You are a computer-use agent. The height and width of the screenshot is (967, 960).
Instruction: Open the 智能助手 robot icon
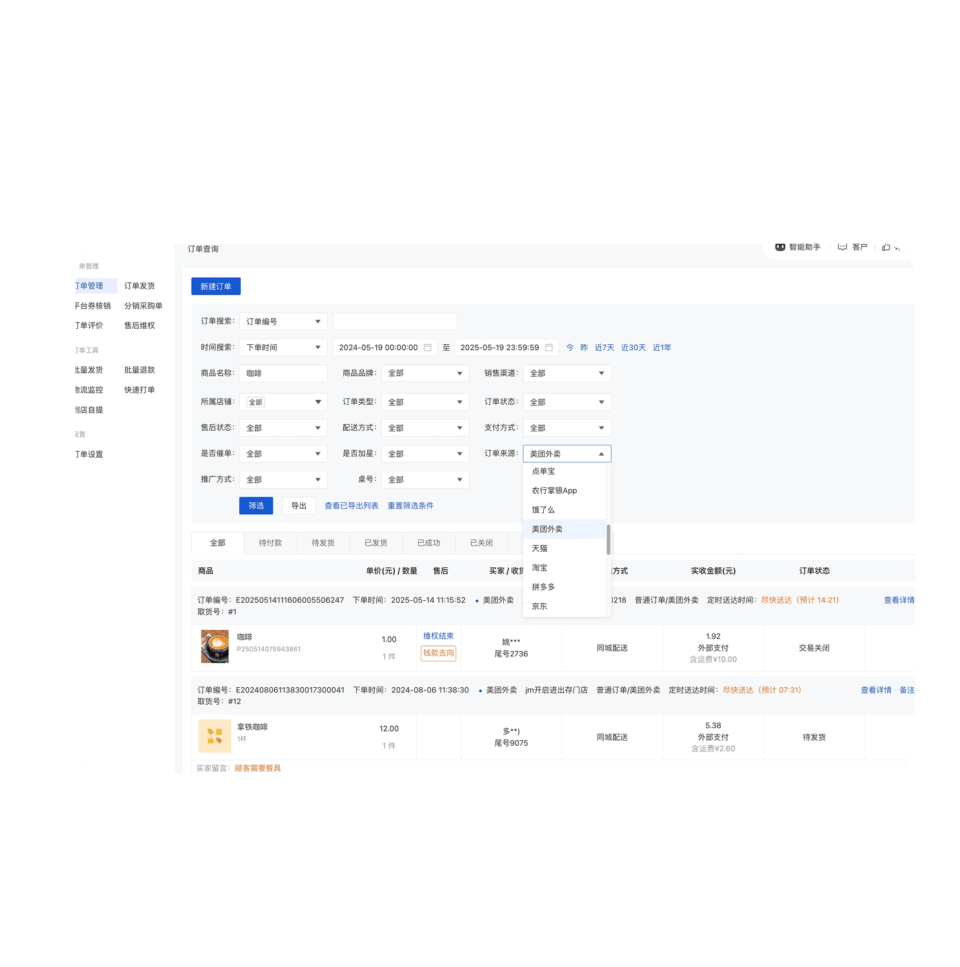point(780,247)
